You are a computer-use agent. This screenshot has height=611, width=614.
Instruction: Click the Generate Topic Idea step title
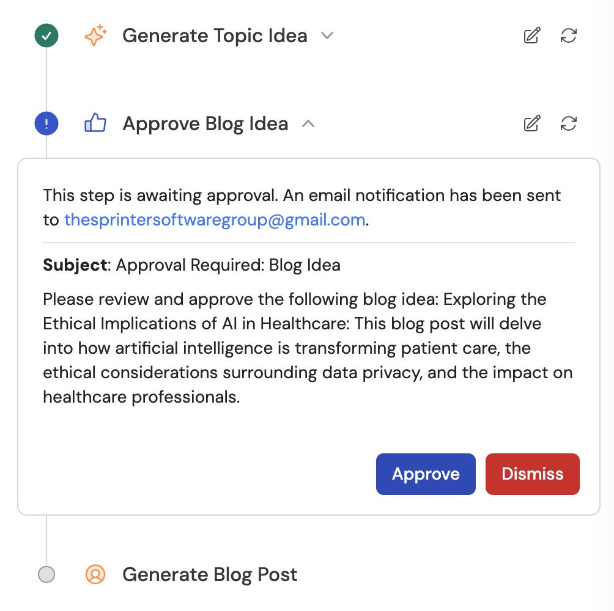215,35
